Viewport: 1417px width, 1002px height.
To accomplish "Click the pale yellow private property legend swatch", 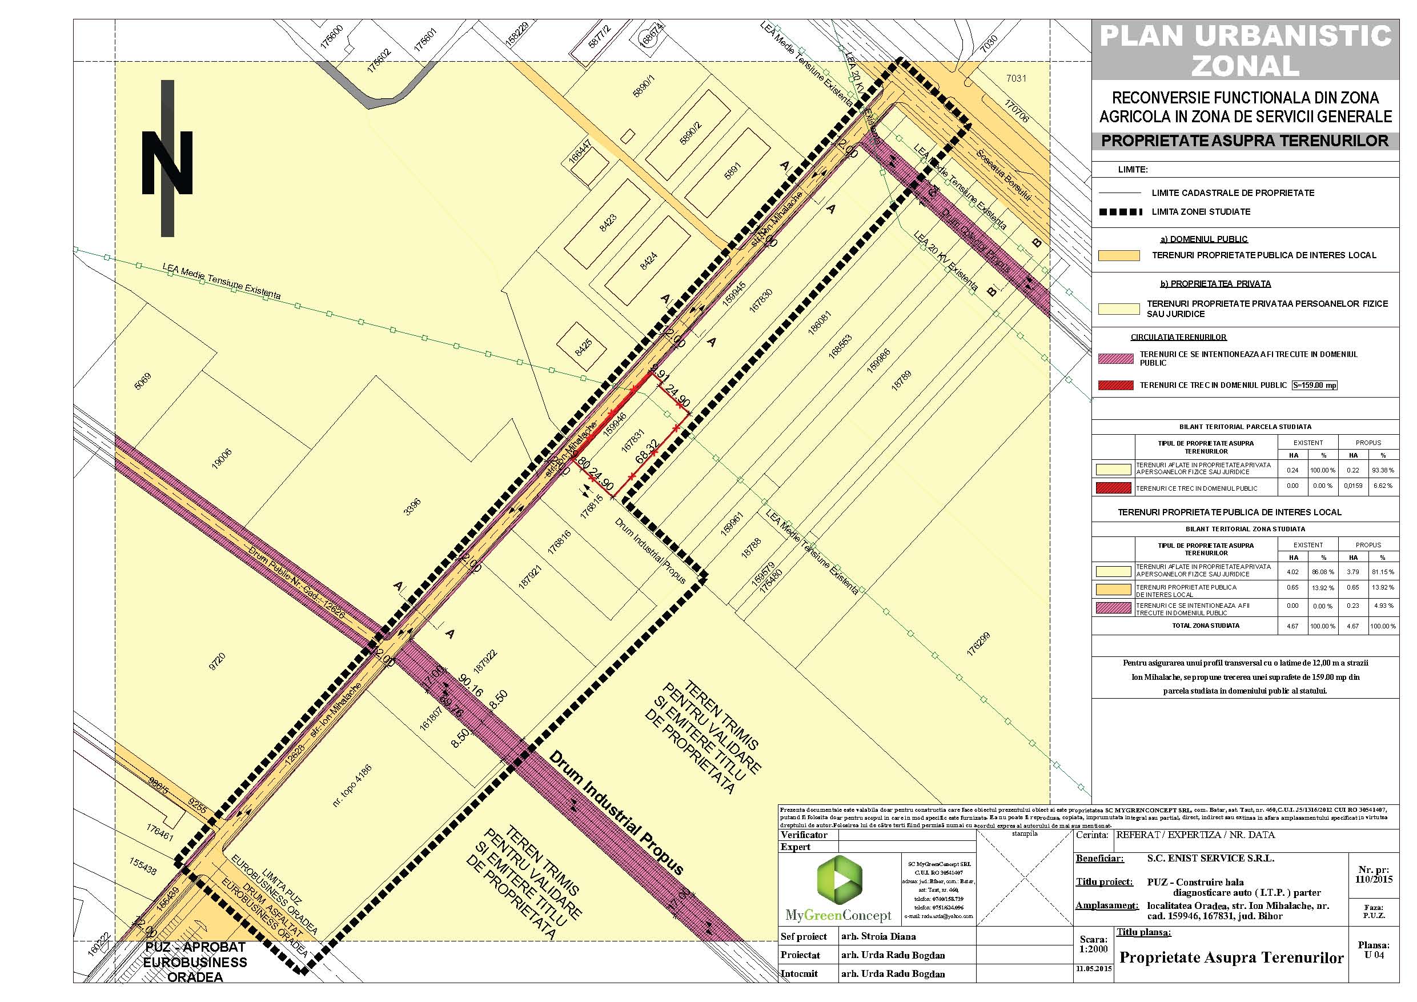I will point(1118,308).
